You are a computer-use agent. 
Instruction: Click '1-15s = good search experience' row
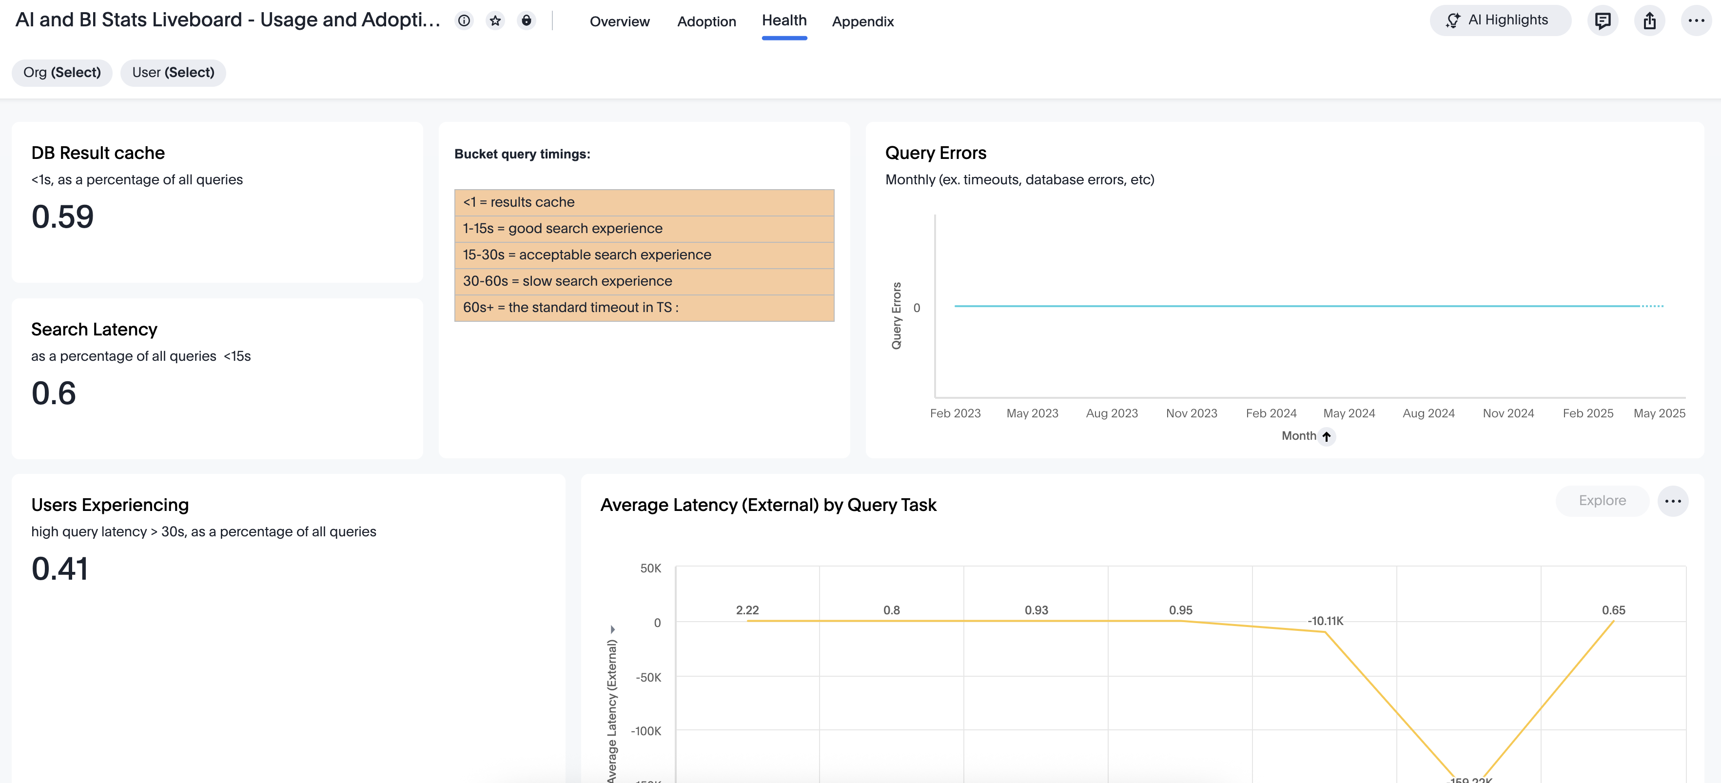coord(644,229)
